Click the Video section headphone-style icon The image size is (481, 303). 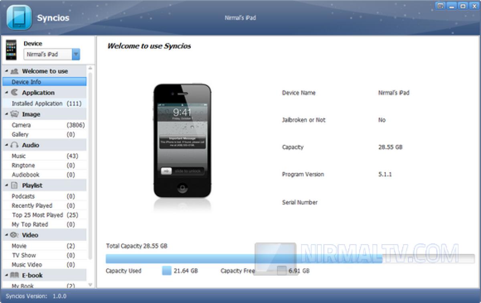[15, 235]
